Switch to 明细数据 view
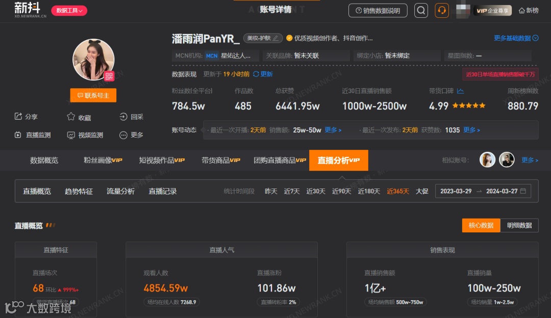 [519, 225]
